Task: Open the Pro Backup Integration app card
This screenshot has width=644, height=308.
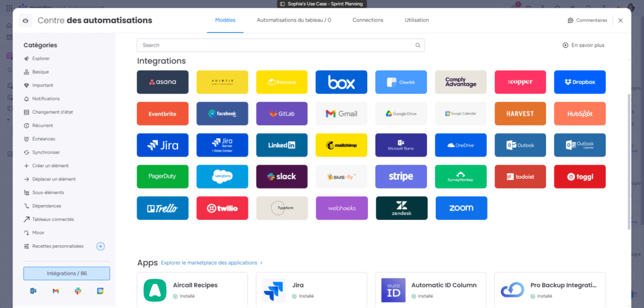Action: pyautogui.click(x=550, y=290)
